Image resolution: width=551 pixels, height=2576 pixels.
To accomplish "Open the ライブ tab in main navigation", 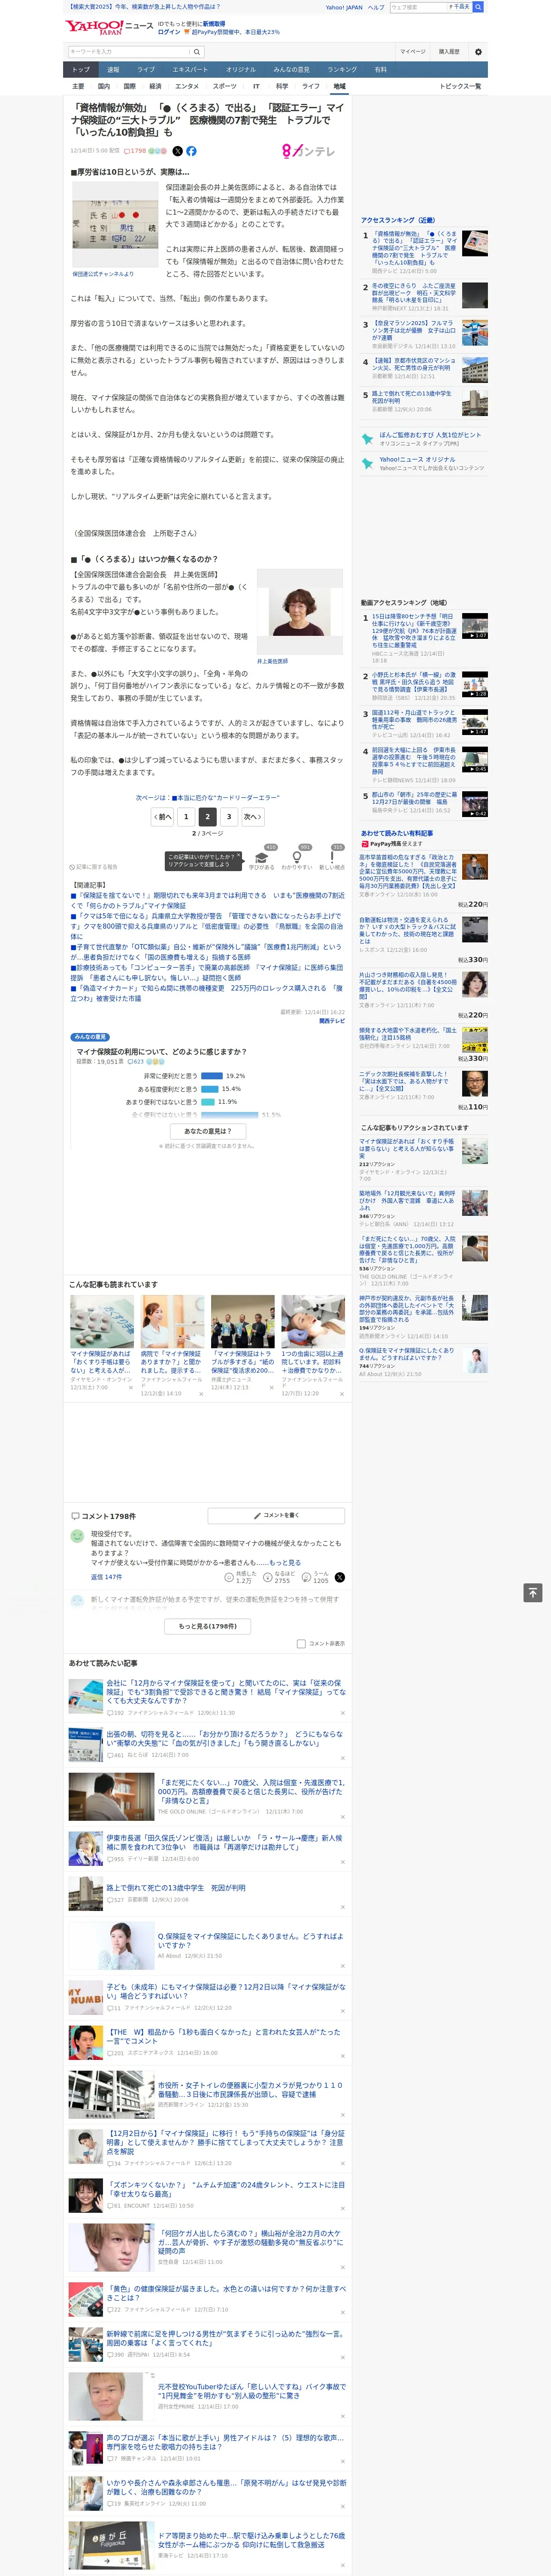I will (146, 70).
